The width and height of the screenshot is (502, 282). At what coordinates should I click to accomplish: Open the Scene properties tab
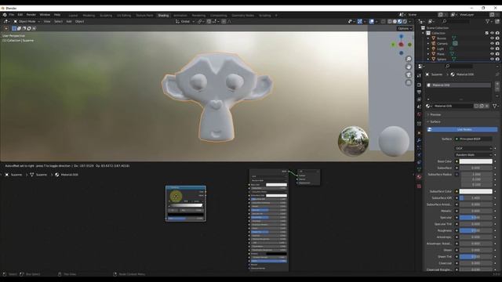(x=419, y=107)
